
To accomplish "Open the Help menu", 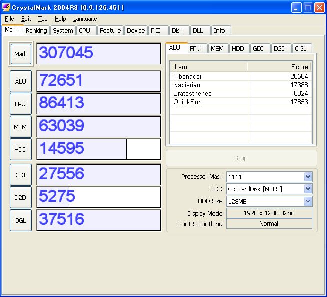I will pos(60,19).
